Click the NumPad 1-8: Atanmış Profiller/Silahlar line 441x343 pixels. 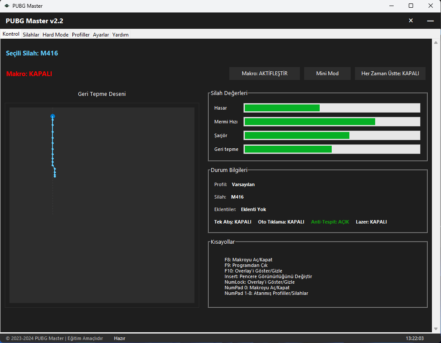266,293
